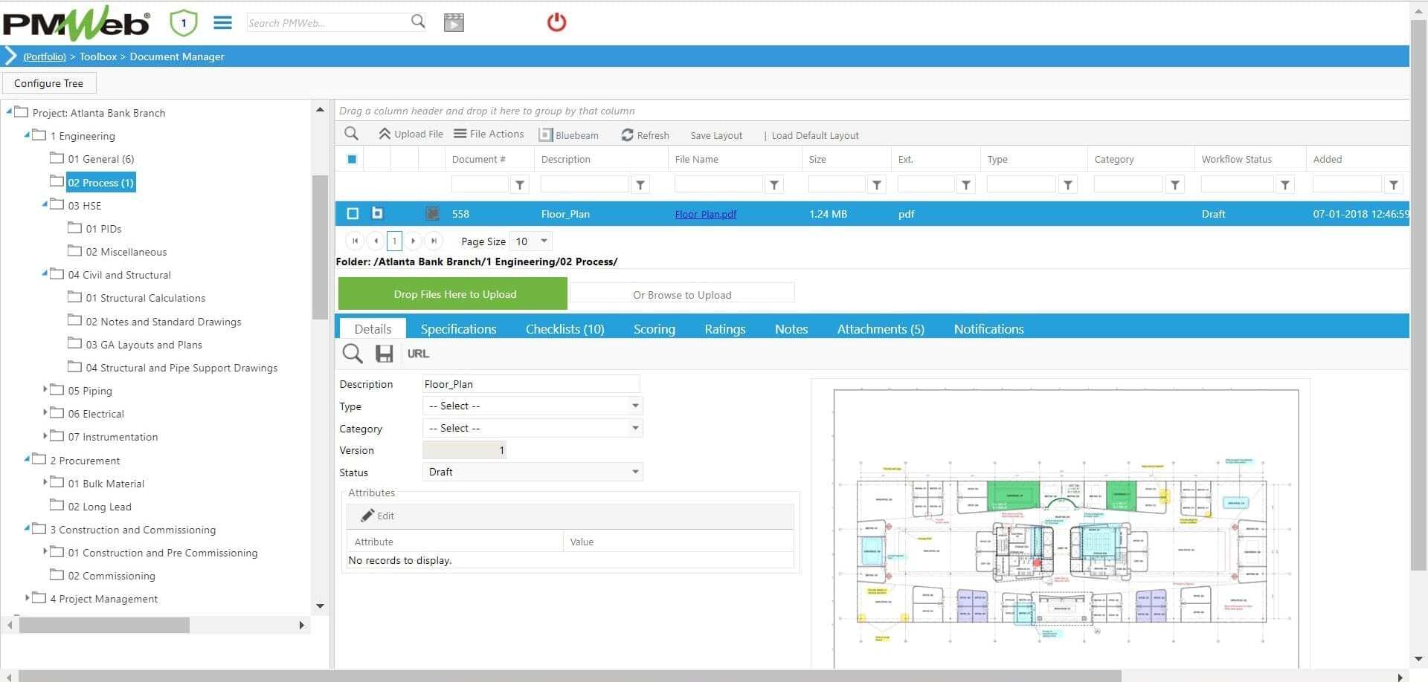Viewport: 1428px width, 682px height.
Task: Click Save Layout
Action: pyautogui.click(x=716, y=135)
